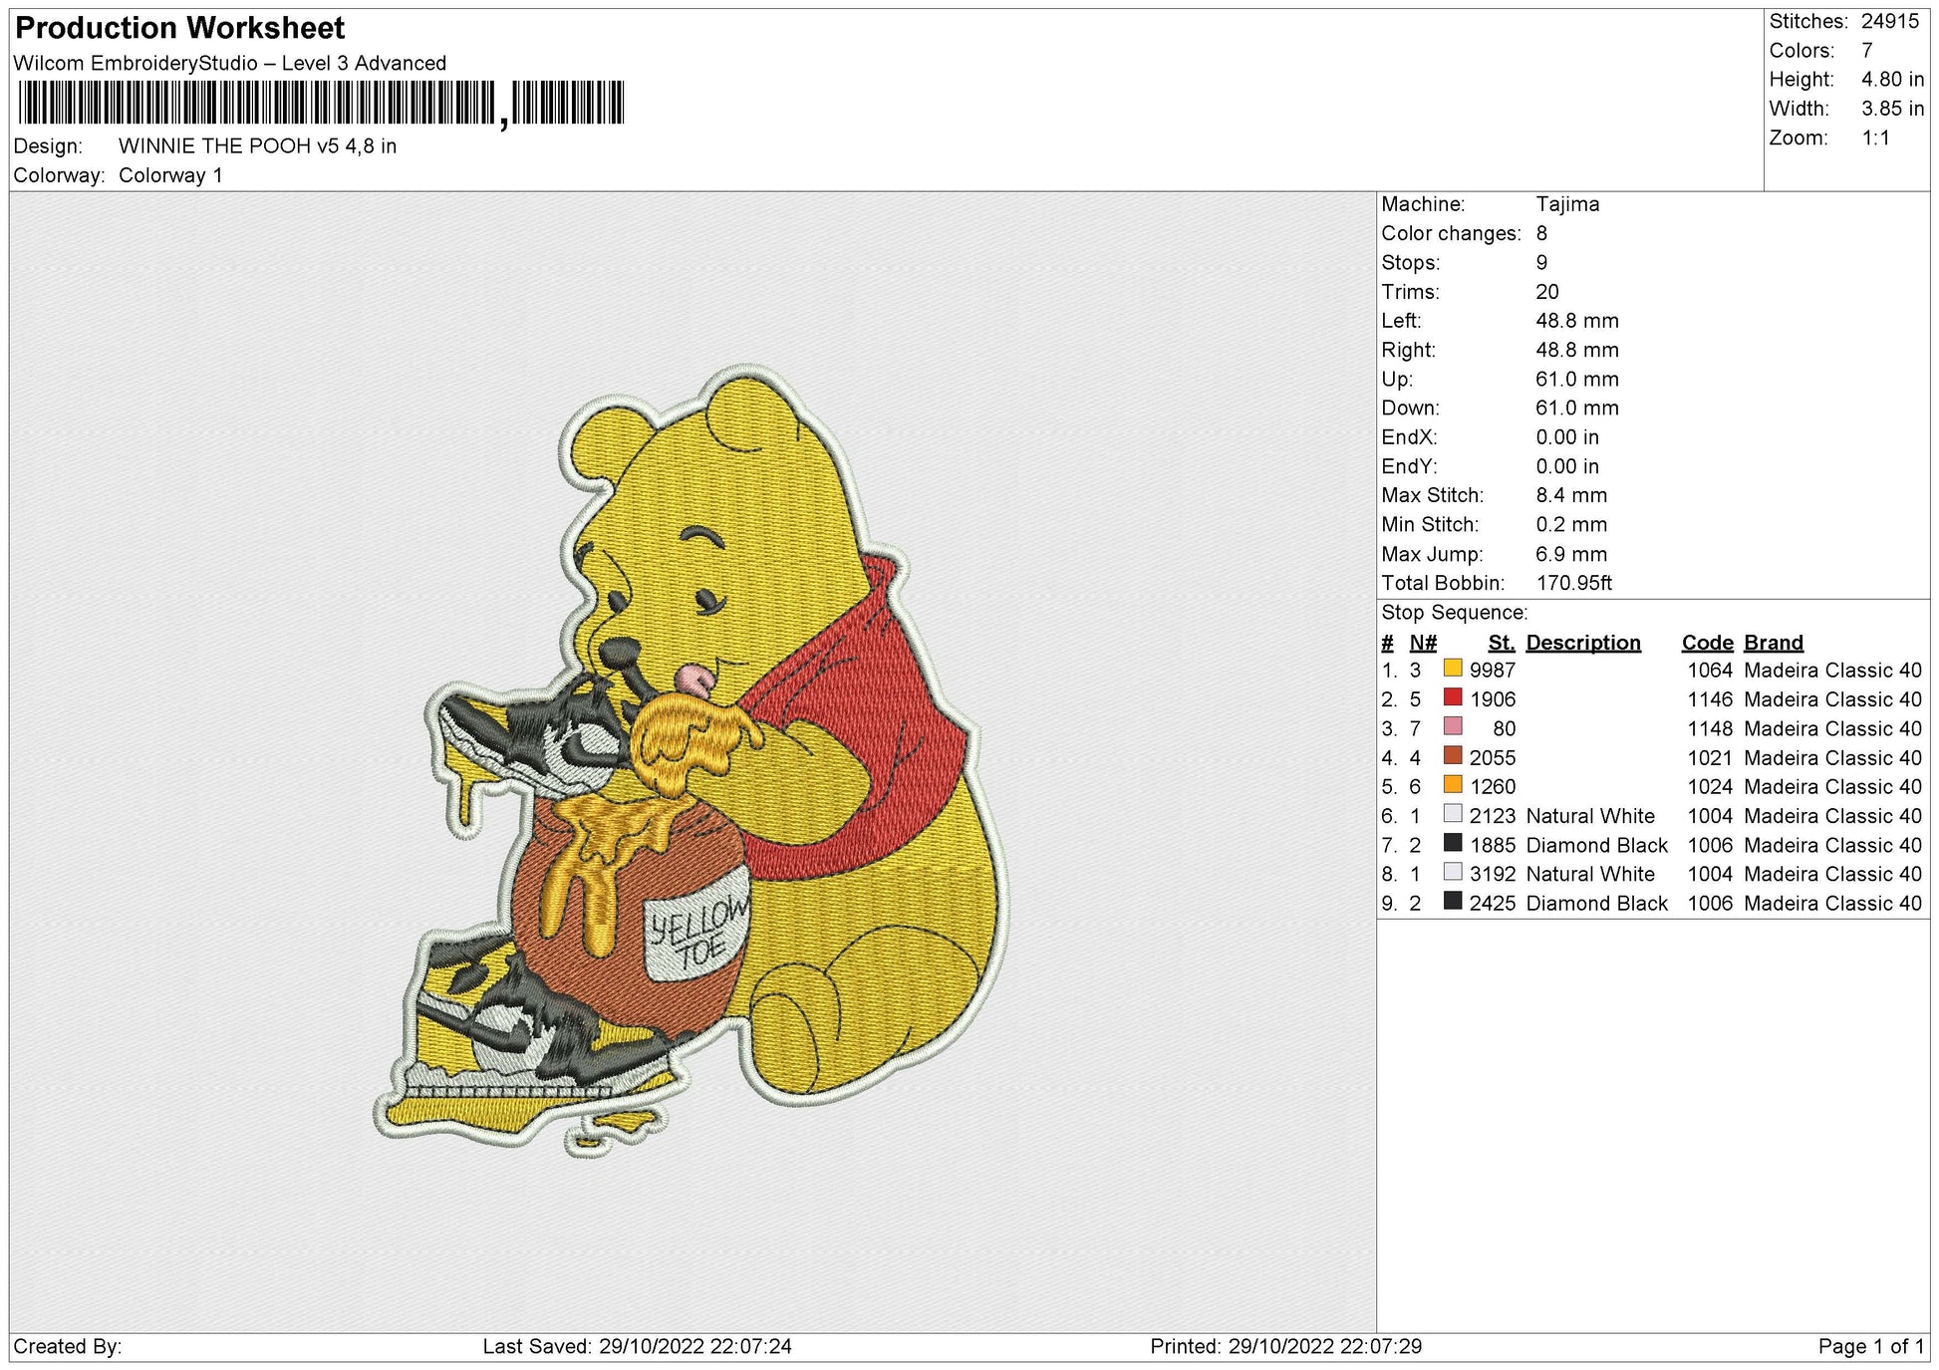Select stitch count "1885" in stop row 7
Screen dimensions: 1939x1370
[1493, 845]
